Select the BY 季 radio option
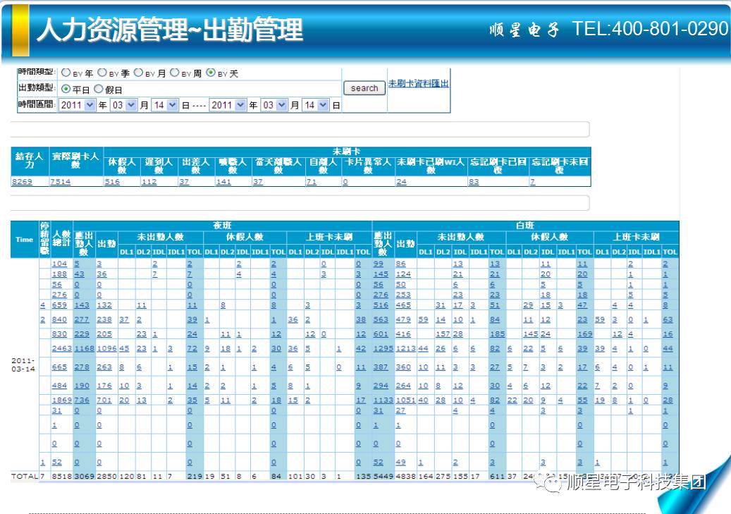 pyautogui.click(x=102, y=73)
